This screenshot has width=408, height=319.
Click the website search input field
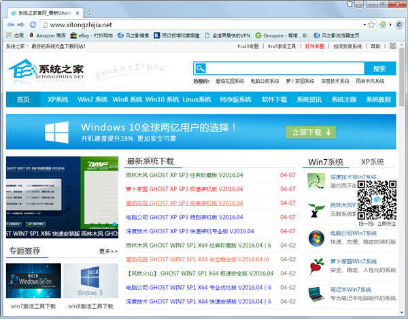[x=285, y=69]
